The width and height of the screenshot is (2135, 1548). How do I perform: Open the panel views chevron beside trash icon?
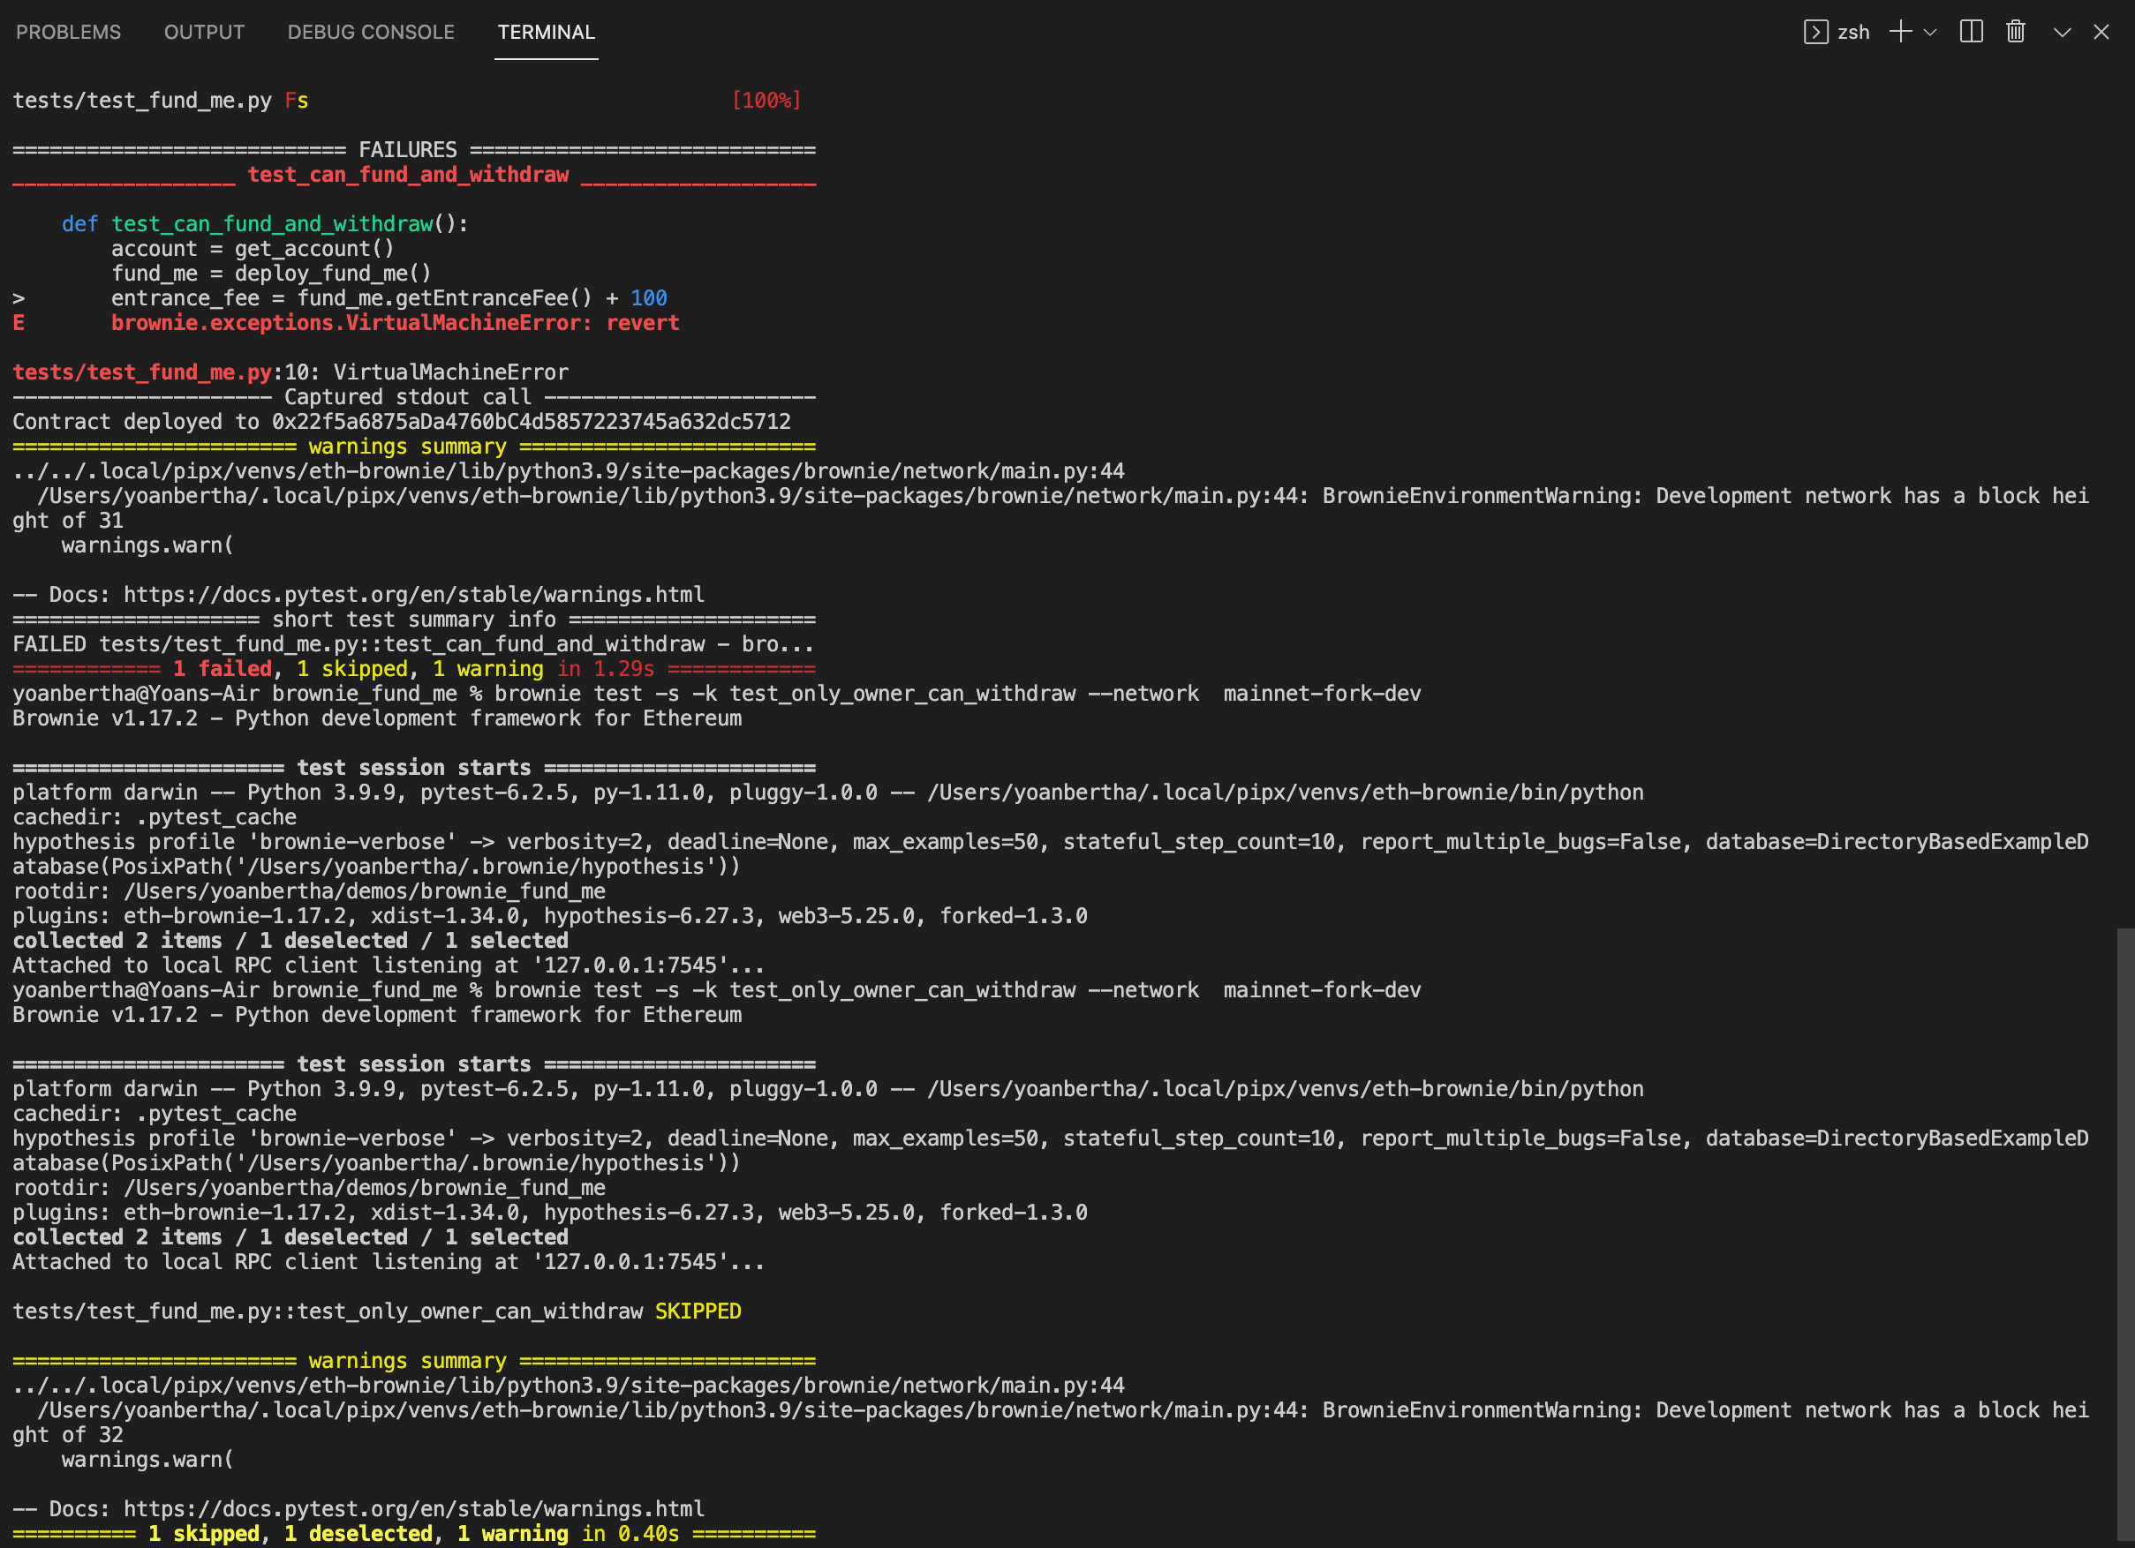pyautogui.click(x=2061, y=31)
